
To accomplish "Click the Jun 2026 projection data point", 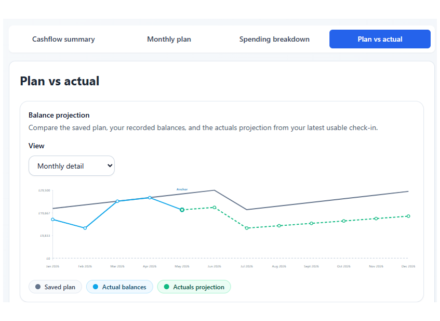I will click(215, 208).
